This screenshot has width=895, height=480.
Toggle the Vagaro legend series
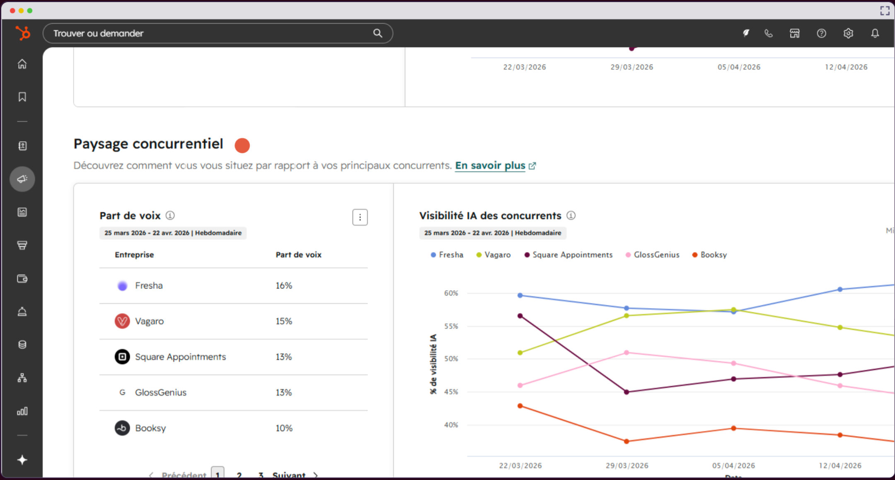coord(493,255)
